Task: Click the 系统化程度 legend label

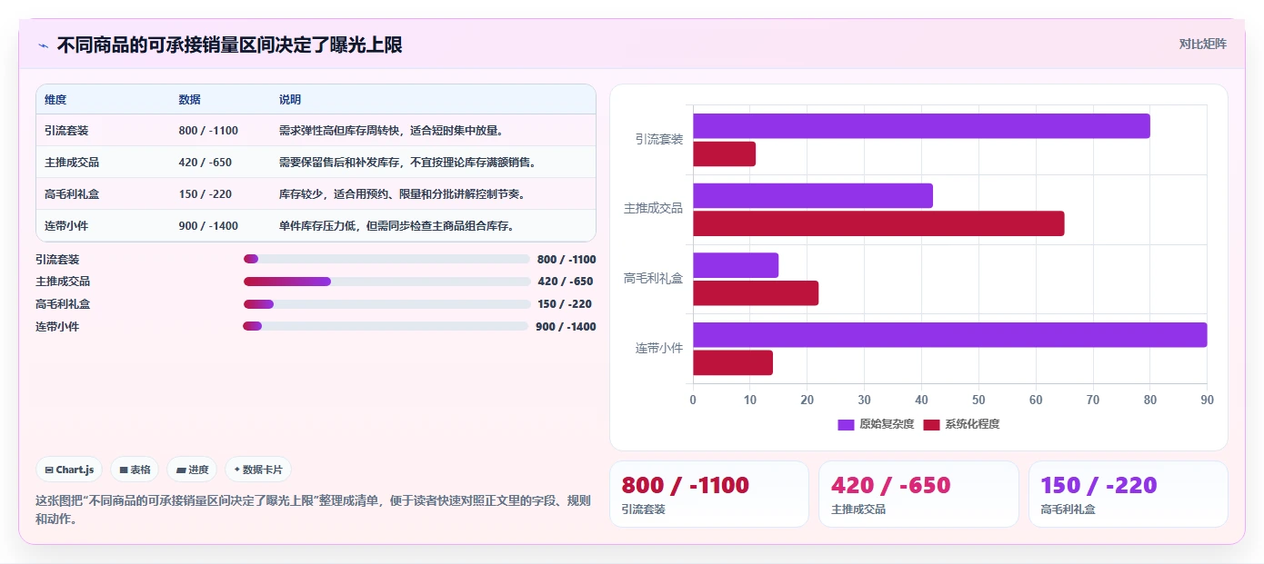Action: (972, 424)
